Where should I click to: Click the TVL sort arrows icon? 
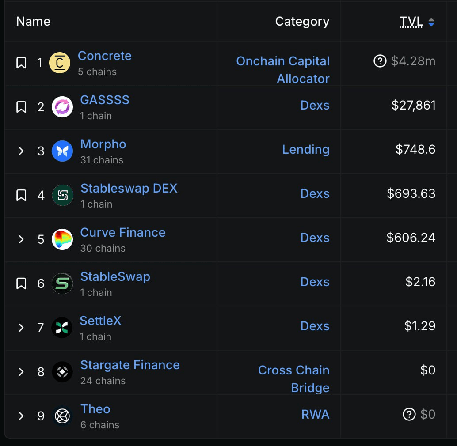(431, 22)
